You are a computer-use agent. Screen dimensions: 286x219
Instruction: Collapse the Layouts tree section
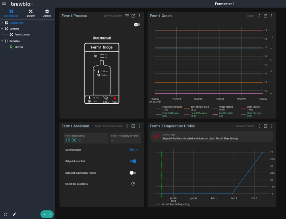(2, 29)
